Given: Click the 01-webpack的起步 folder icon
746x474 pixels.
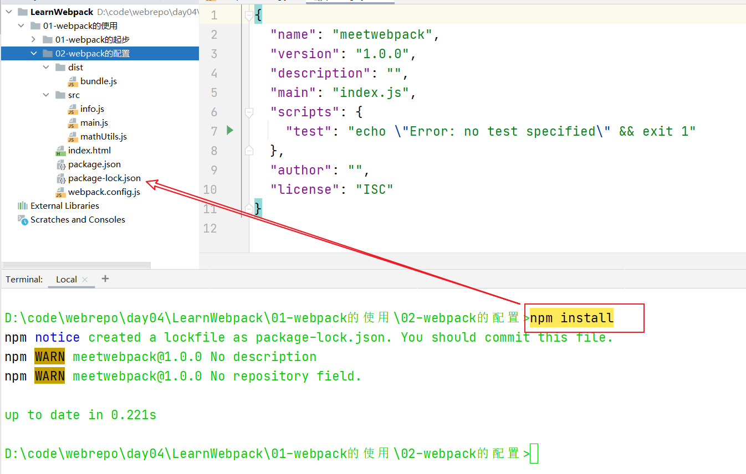Looking at the screenshot, I should 48,39.
